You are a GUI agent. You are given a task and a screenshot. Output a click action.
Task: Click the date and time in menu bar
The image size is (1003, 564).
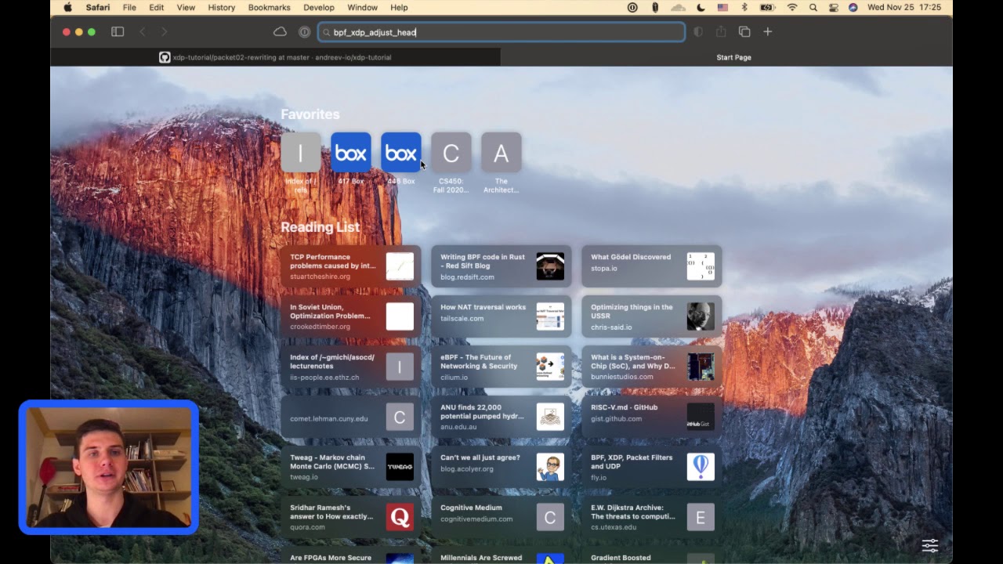point(903,7)
